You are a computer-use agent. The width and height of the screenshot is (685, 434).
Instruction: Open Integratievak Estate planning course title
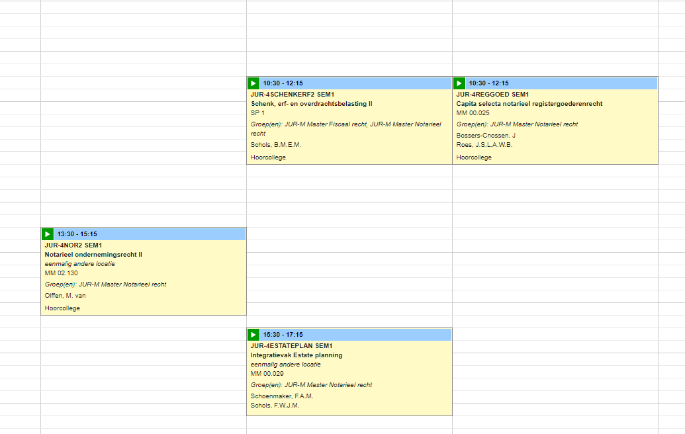click(296, 355)
